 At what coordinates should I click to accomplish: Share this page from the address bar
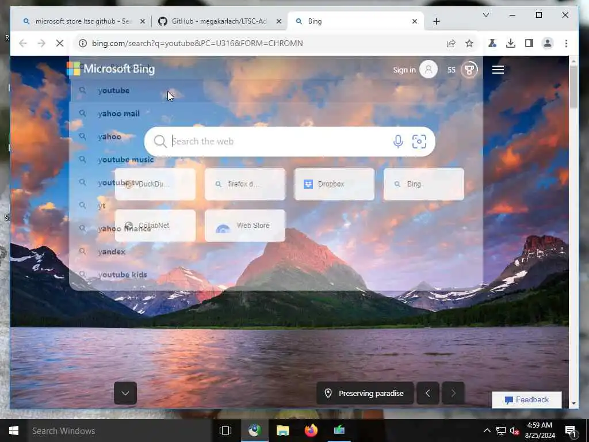tap(451, 43)
